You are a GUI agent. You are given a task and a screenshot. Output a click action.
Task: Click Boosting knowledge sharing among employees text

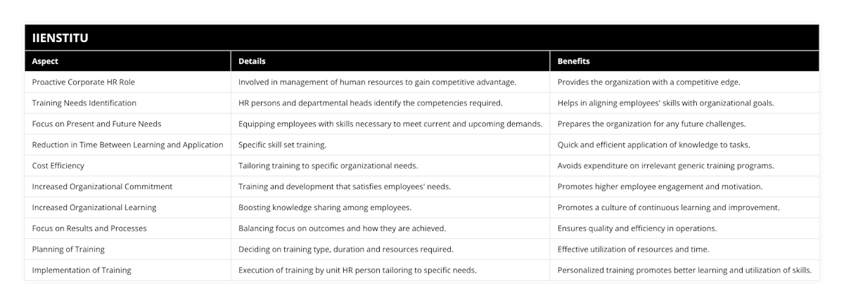click(325, 207)
